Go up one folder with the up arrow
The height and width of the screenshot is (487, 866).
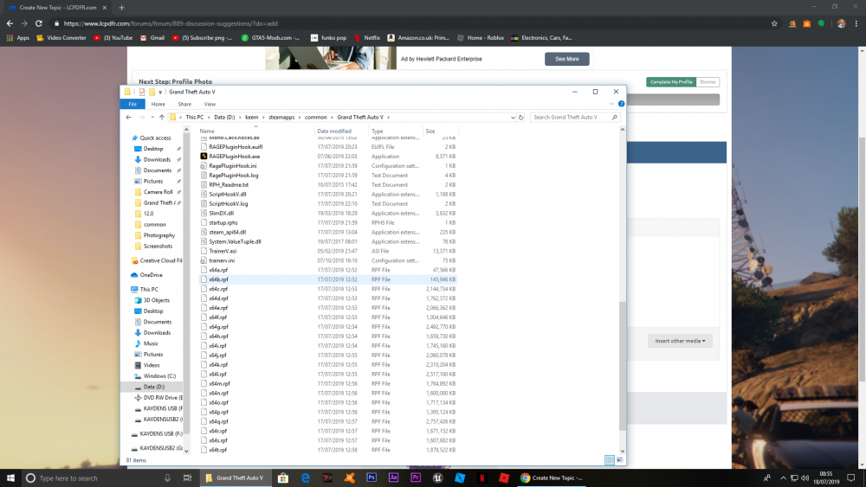point(162,117)
